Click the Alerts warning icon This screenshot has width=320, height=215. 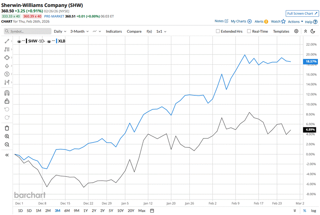(x=266, y=21)
